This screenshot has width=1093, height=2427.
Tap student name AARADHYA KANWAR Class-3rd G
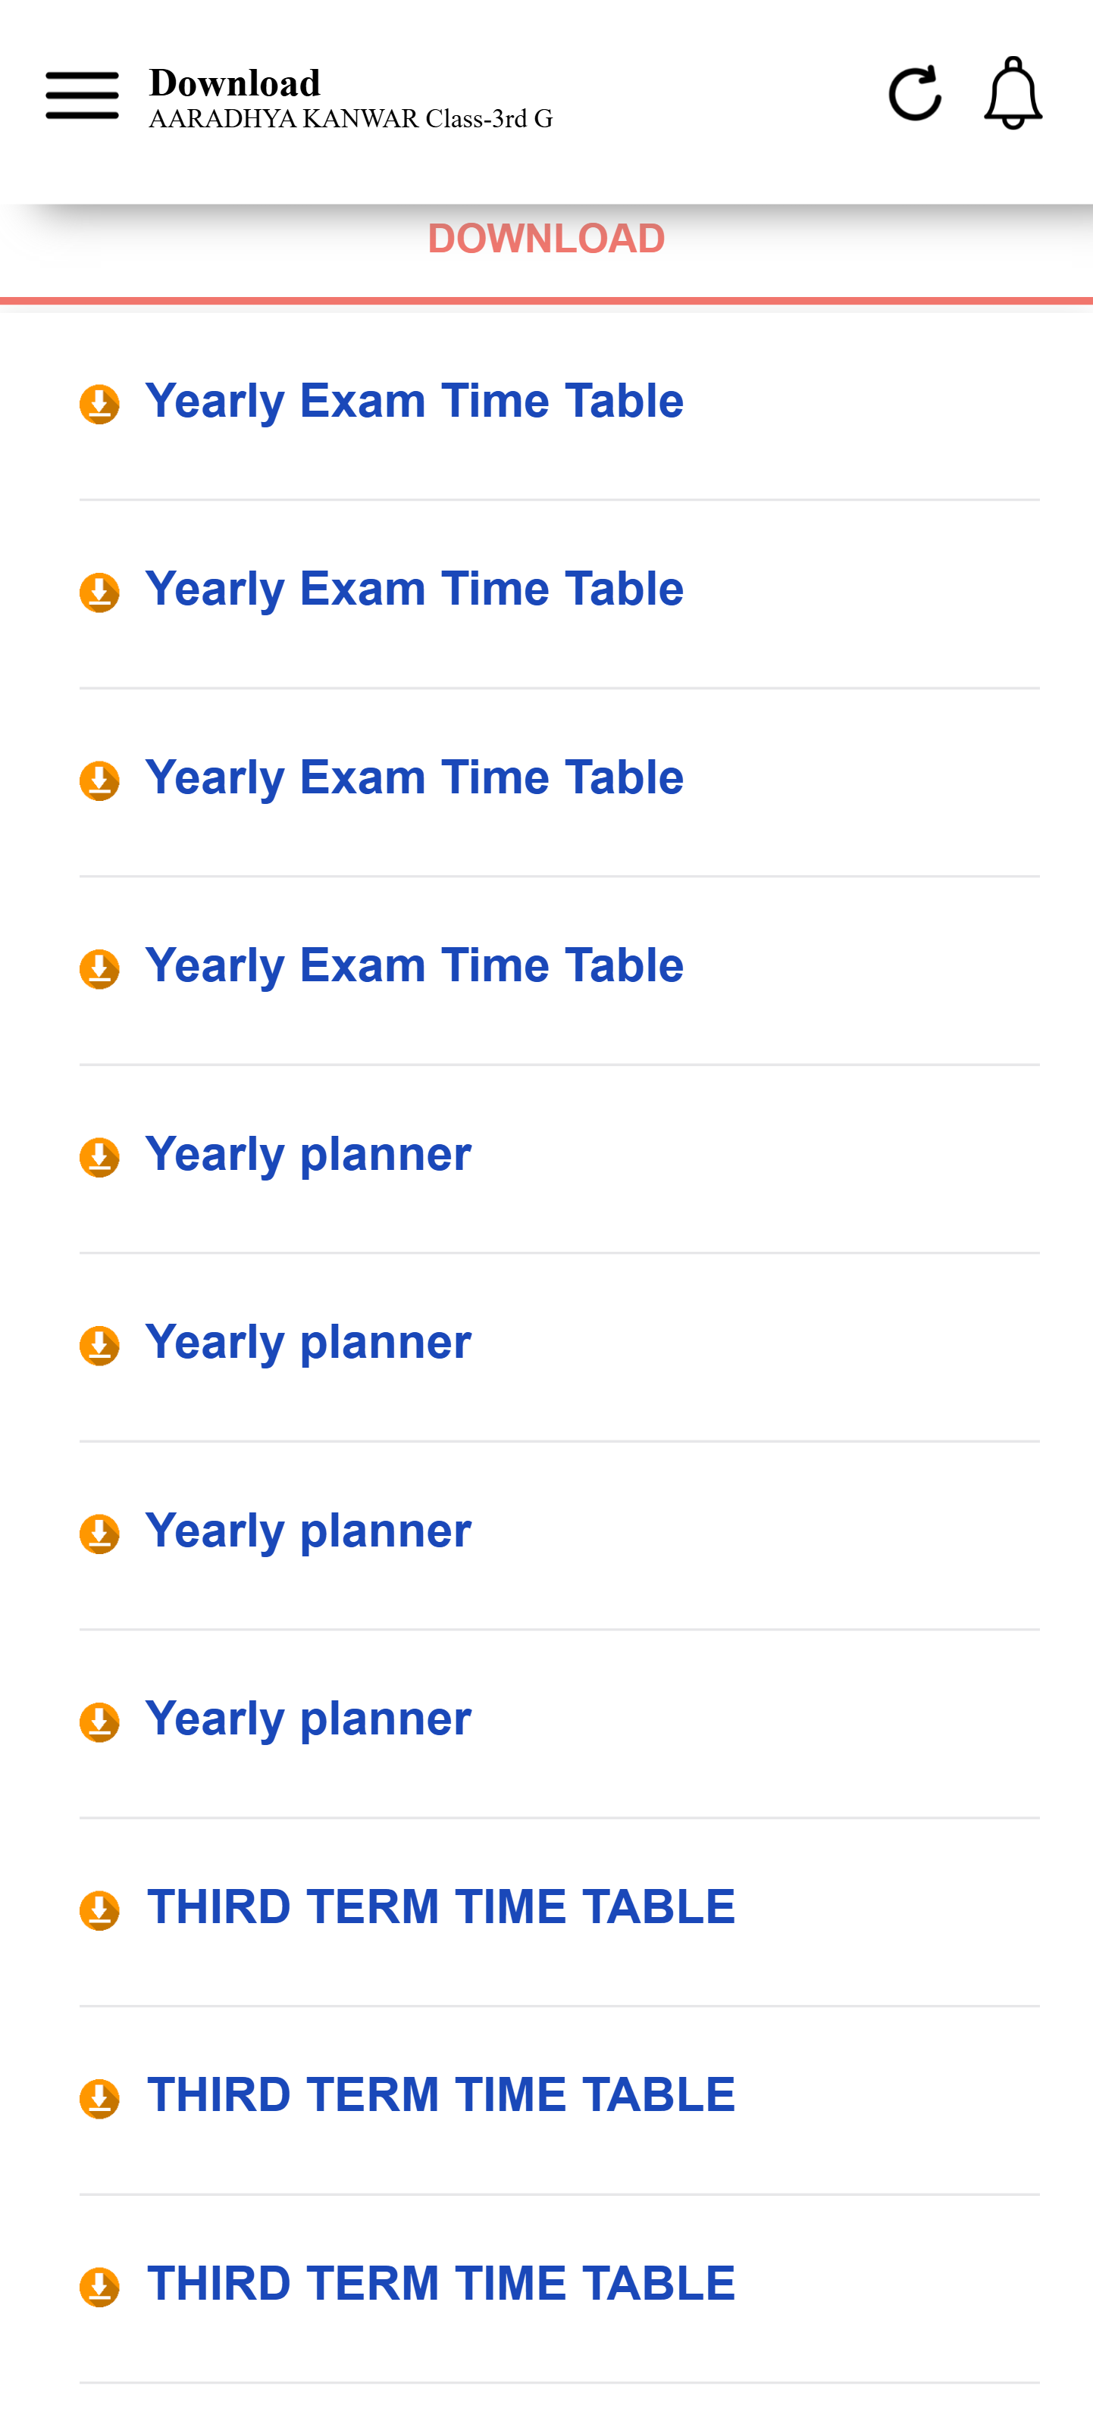[350, 120]
